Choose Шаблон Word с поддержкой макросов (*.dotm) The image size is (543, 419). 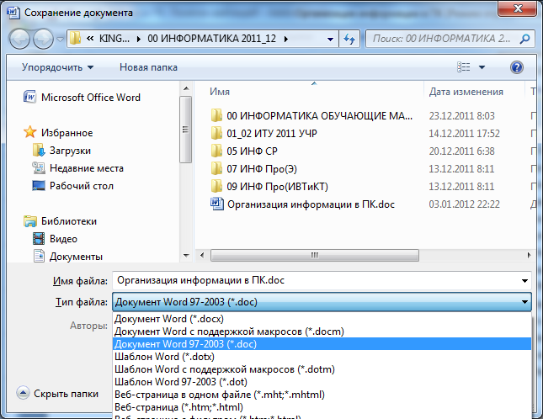coord(322,369)
